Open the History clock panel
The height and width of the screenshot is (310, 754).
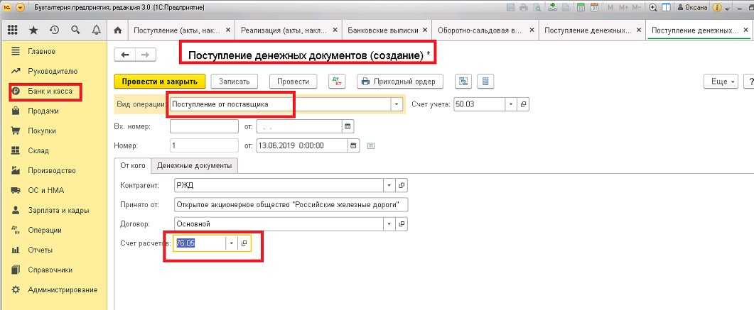(x=54, y=30)
